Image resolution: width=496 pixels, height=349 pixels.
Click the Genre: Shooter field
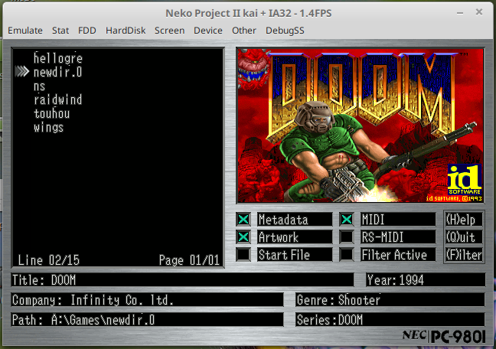coord(390,300)
